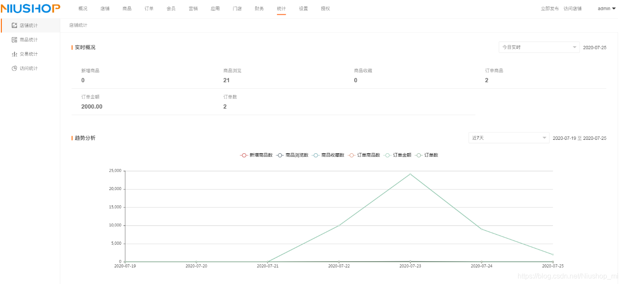
Task: Toggle 新增商品数 legend series
Action: coord(256,155)
